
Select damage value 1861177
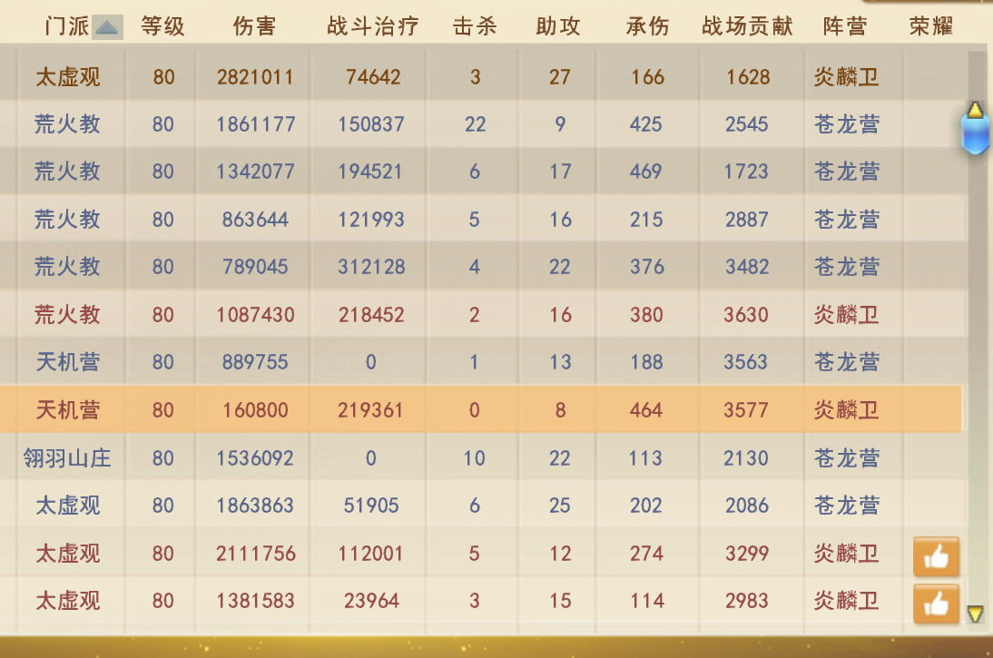256,124
